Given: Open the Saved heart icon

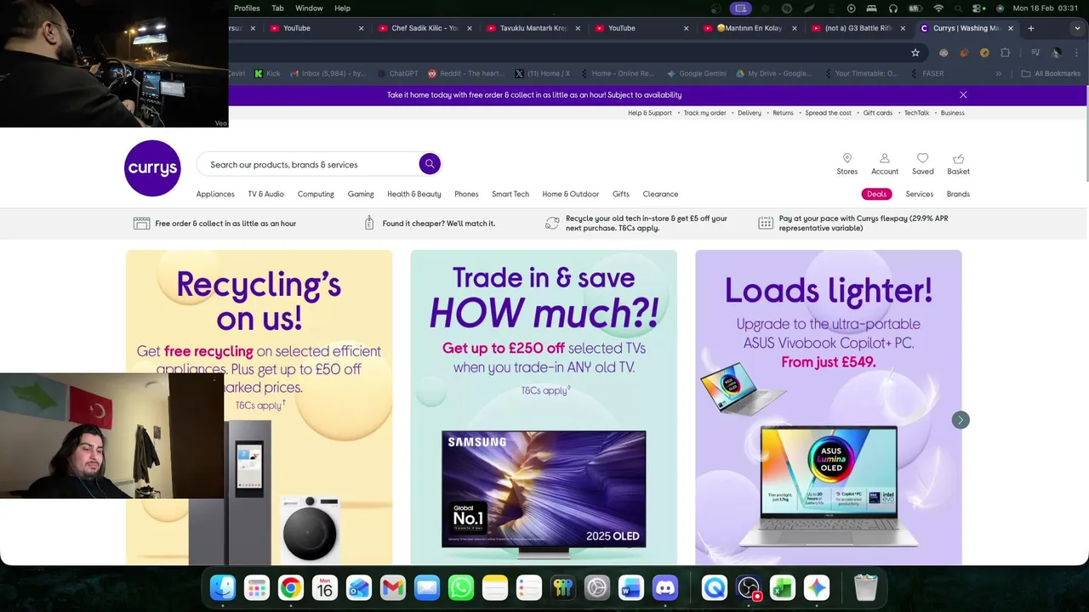Looking at the screenshot, I should [923, 164].
